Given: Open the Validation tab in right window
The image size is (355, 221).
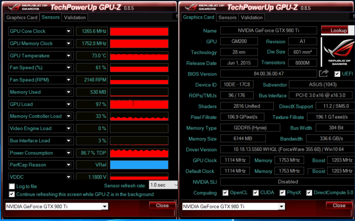Looking at the screenshot, I should pos(252,18).
